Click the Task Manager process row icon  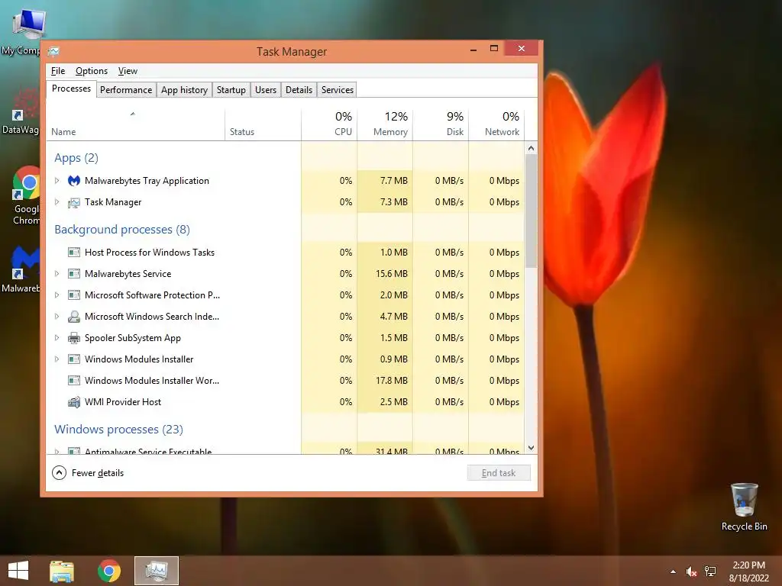click(74, 202)
